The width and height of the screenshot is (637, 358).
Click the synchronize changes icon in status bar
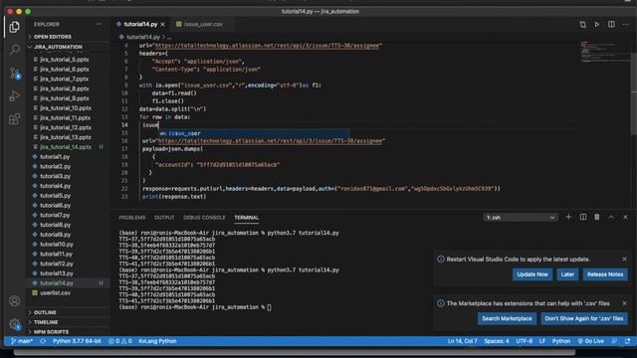(43, 341)
